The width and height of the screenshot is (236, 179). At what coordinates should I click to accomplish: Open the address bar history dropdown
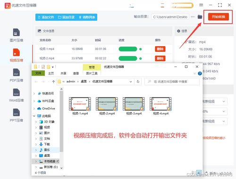[131, 81]
